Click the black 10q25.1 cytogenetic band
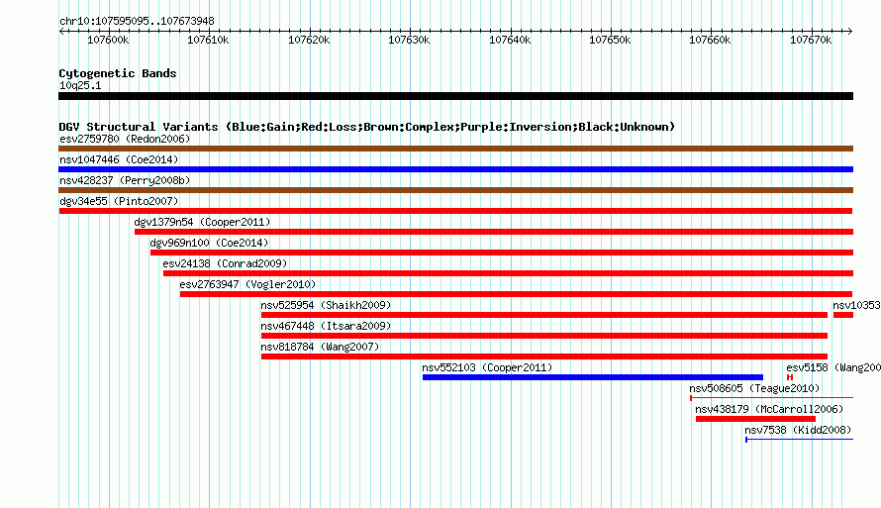Image resolution: width=881 pixels, height=508 pixels. pyautogui.click(x=455, y=96)
